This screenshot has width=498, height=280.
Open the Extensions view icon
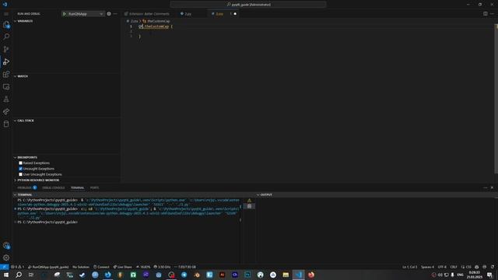6,75
